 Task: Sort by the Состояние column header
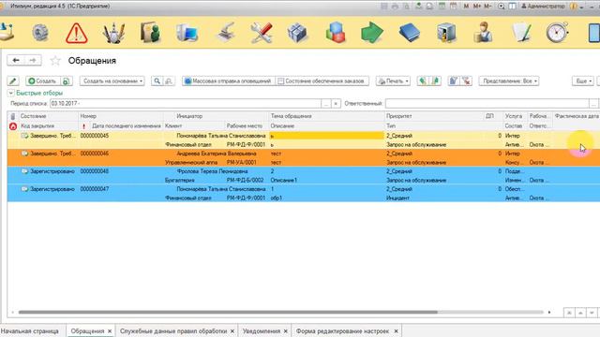coord(34,116)
